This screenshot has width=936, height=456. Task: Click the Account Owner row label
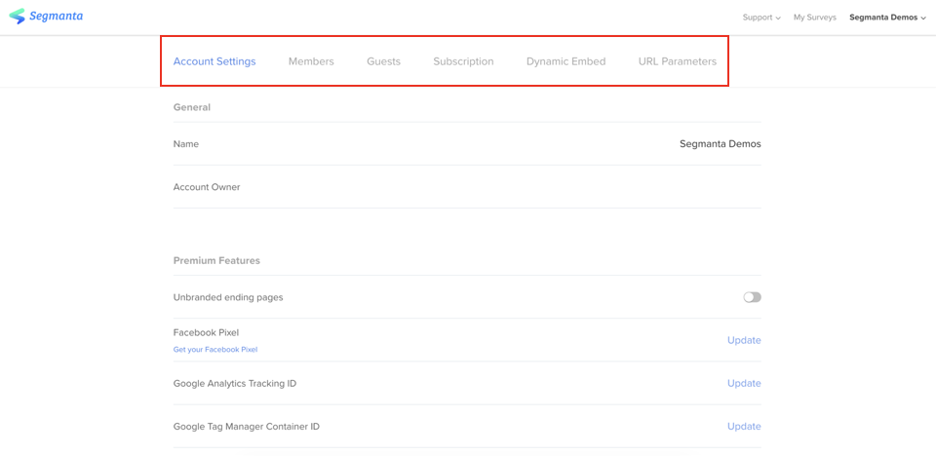(x=207, y=187)
